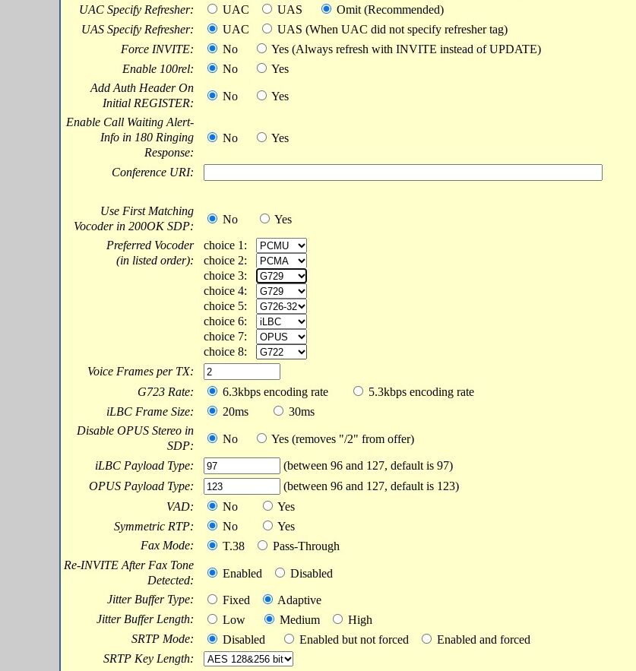Screen dimensions: 636x671
Task: Set Force INVITE to Yes
Action: tap(261, 49)
